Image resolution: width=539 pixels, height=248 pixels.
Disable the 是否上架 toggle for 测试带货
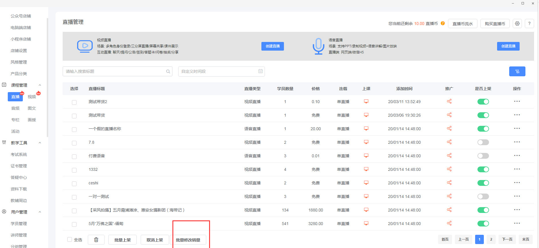point(483,115)
